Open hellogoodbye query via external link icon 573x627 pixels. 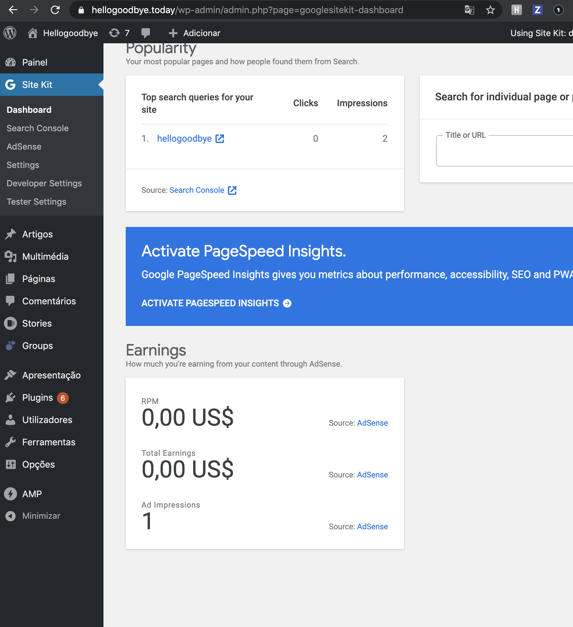click(x=219, y=139)
